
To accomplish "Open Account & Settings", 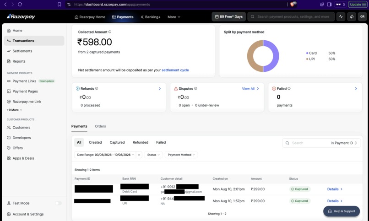I will pyautogui.click(x=34, y=214).
